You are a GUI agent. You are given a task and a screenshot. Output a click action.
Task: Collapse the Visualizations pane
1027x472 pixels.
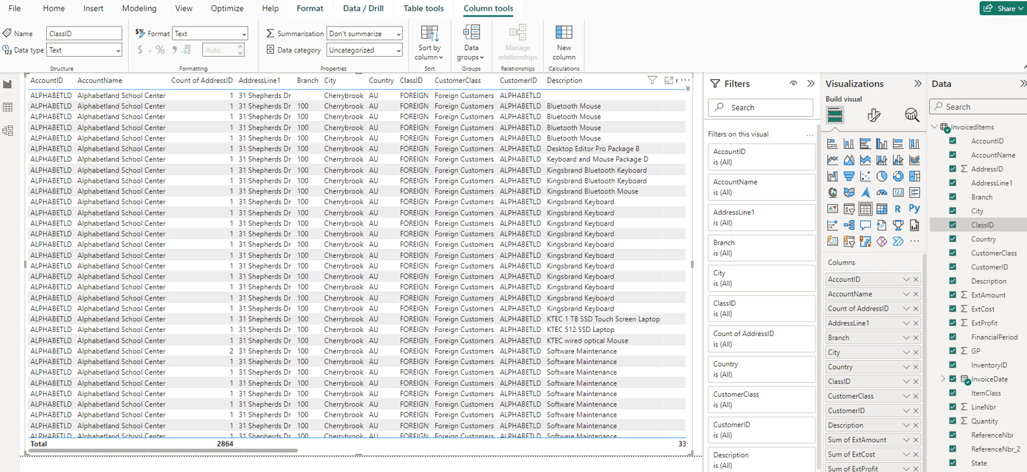coord(918,83)
